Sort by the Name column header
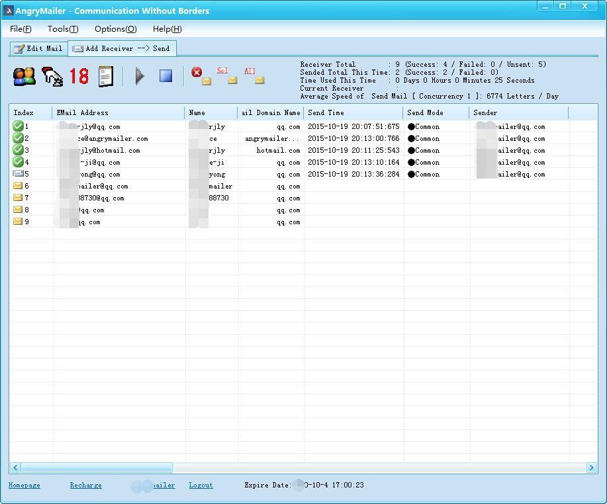 (x=211, y=112)
